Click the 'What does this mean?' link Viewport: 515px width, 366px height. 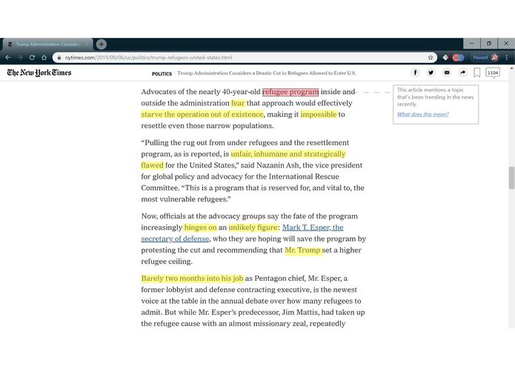point(422,114)
